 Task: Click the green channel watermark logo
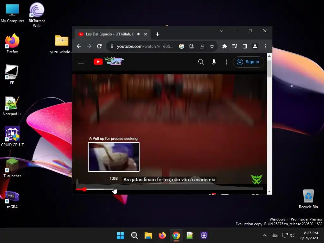[x=257, y=179]
